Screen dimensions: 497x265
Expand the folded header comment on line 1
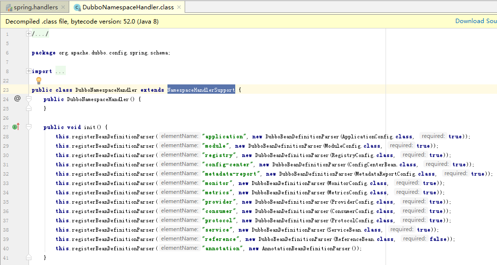pos(28,33)
